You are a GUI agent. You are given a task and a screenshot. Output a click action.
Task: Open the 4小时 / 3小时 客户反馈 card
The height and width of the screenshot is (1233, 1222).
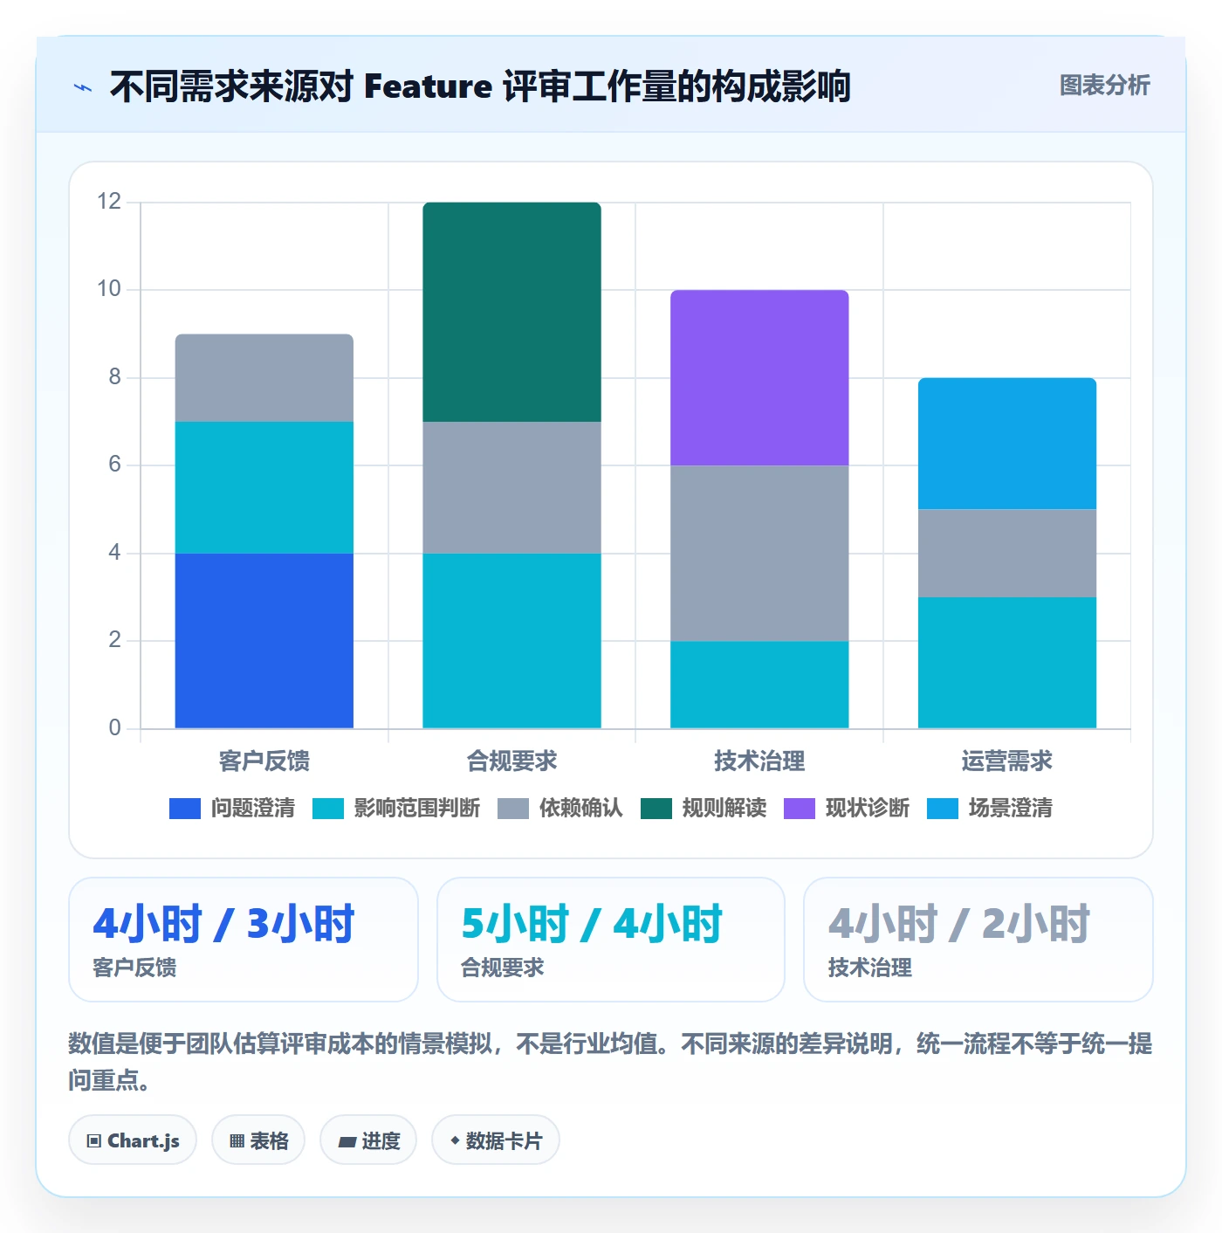(244, 940)
